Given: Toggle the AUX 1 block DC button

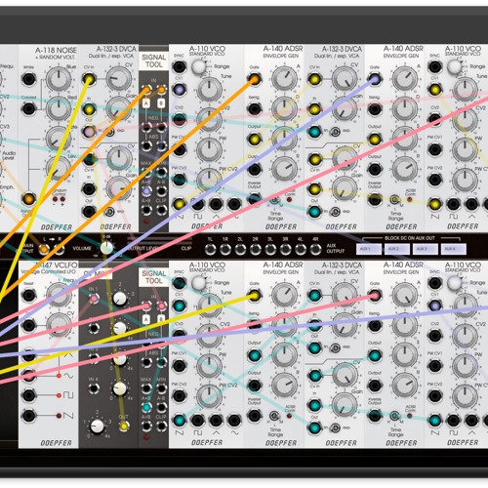Looking at the screenshot, I should [369, 249].
